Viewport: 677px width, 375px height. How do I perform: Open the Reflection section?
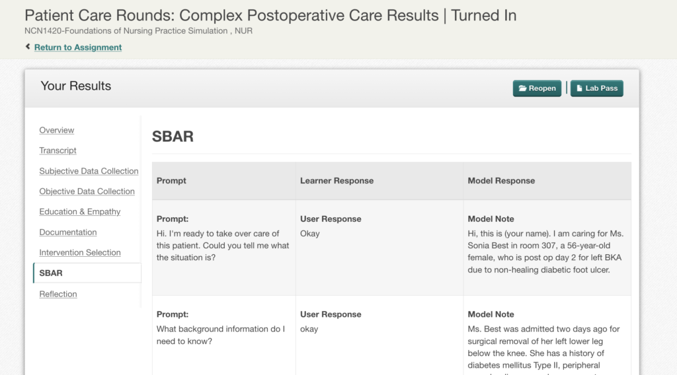(58, 294)
